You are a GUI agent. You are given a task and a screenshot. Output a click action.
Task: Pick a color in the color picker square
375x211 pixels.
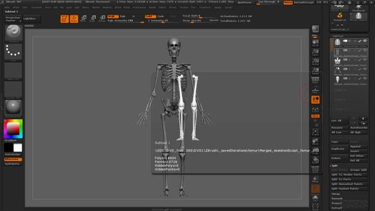click(13, 129)
